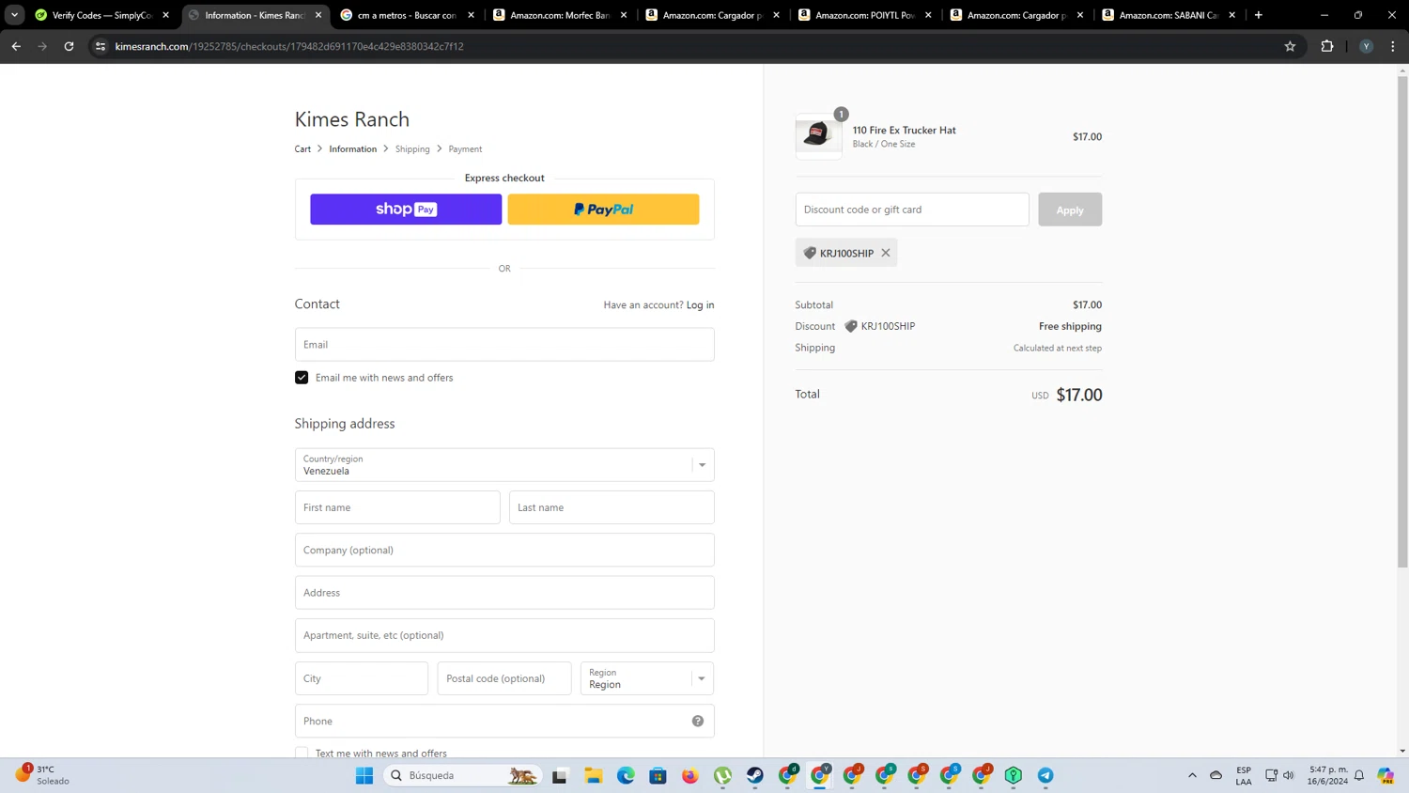Click the taskbar Búsqueda search box

tap(463, 775)
